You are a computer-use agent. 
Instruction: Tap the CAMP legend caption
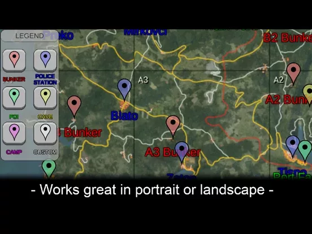[x=14, y=152]
